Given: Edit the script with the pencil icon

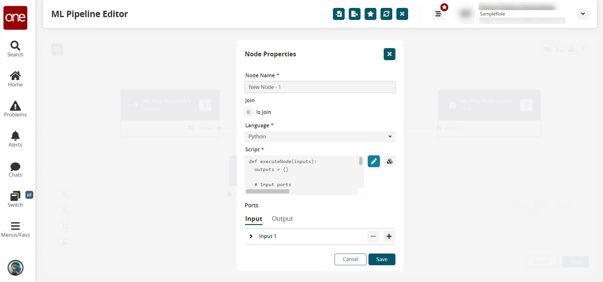Looking at the screenshot, I should tap(374, 161).
